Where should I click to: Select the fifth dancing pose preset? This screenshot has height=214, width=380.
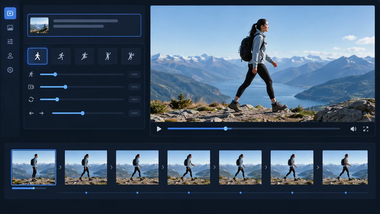click(x=131, y=56)
